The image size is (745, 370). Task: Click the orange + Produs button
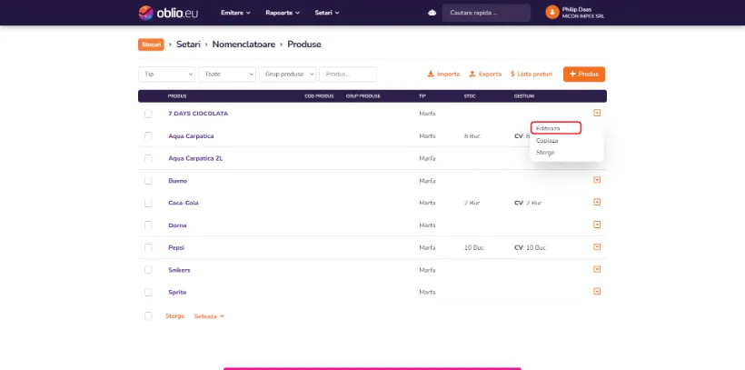point(584,75)
